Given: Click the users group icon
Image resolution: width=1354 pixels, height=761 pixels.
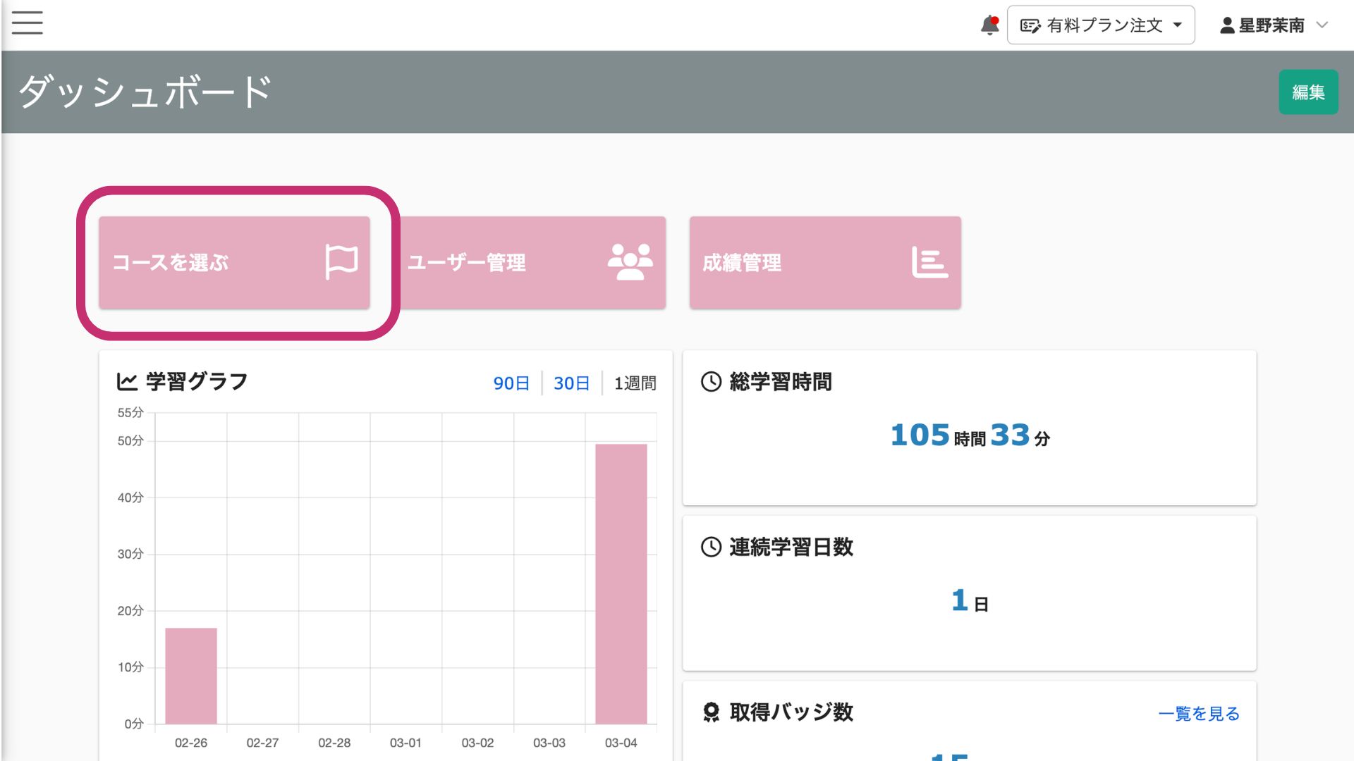Looking at the screenshot, I should (x=630, y=262).
